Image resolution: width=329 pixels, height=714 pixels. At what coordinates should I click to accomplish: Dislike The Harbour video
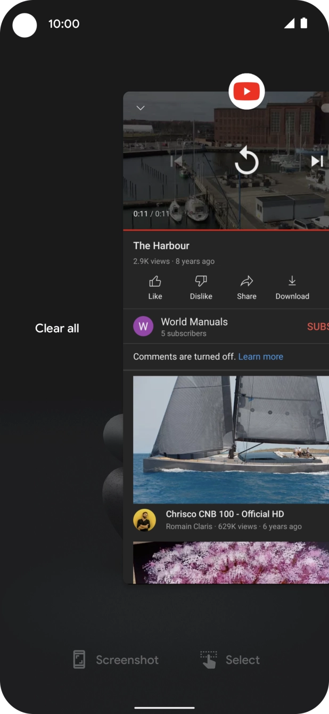tap(201, 287)
